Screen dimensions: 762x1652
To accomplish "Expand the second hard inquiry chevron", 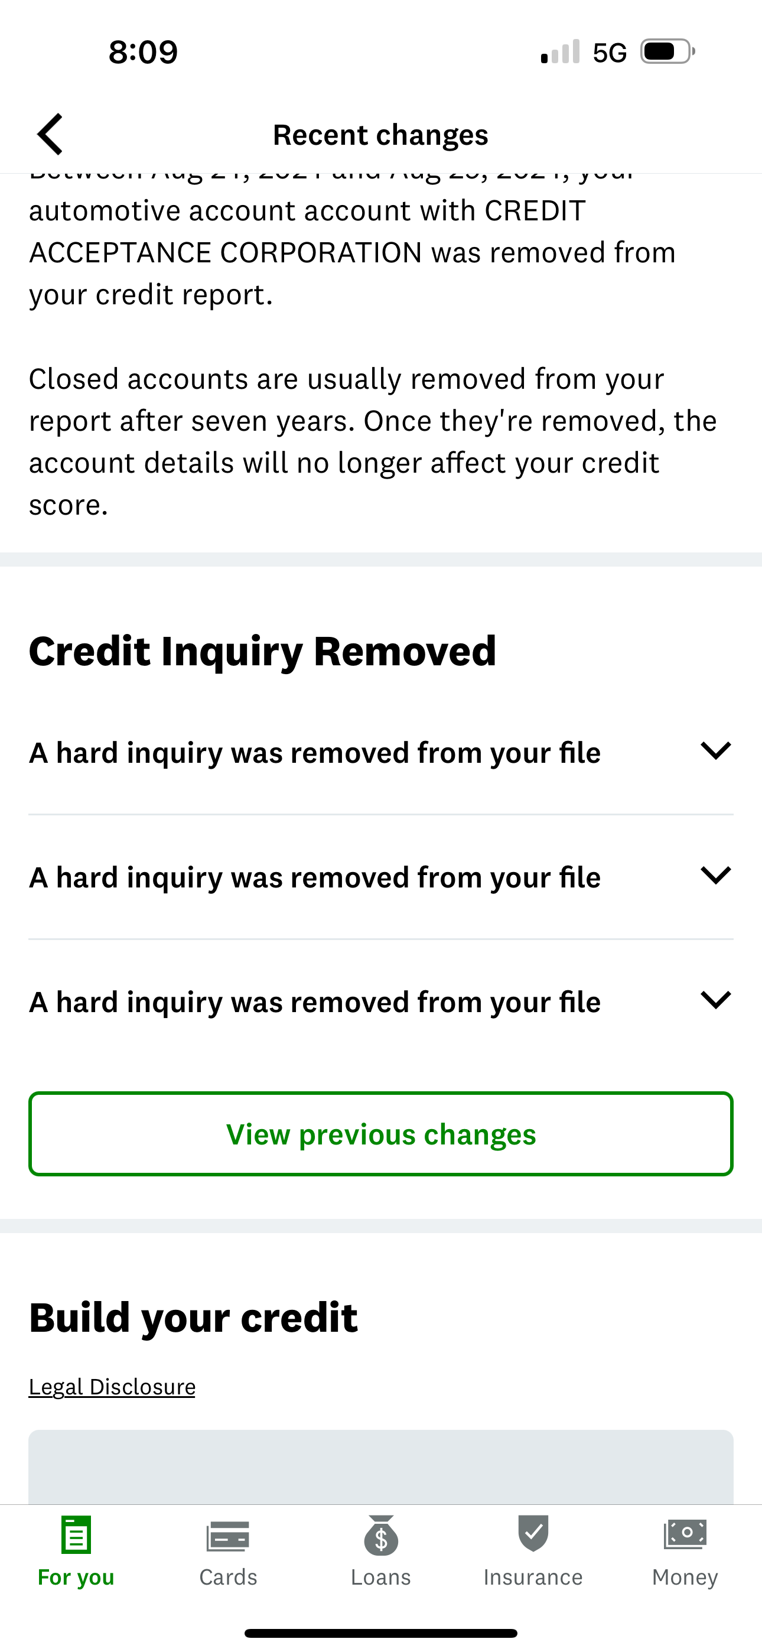I will click(x=716, y=876).
